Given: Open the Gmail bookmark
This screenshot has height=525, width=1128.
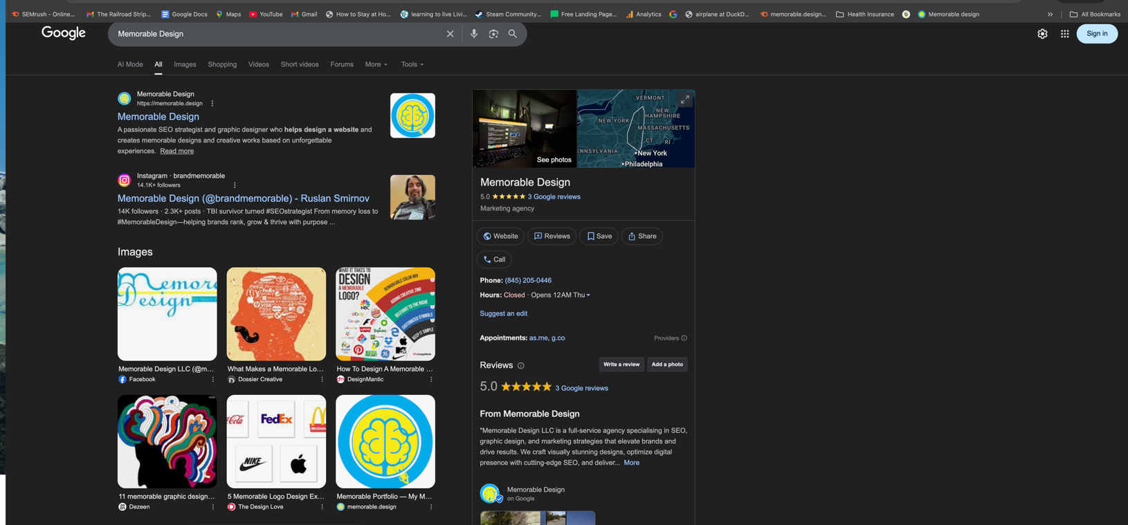Looking at the screenshot, I should tap(304, 14).
